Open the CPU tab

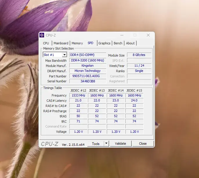[x=46, y=43]
